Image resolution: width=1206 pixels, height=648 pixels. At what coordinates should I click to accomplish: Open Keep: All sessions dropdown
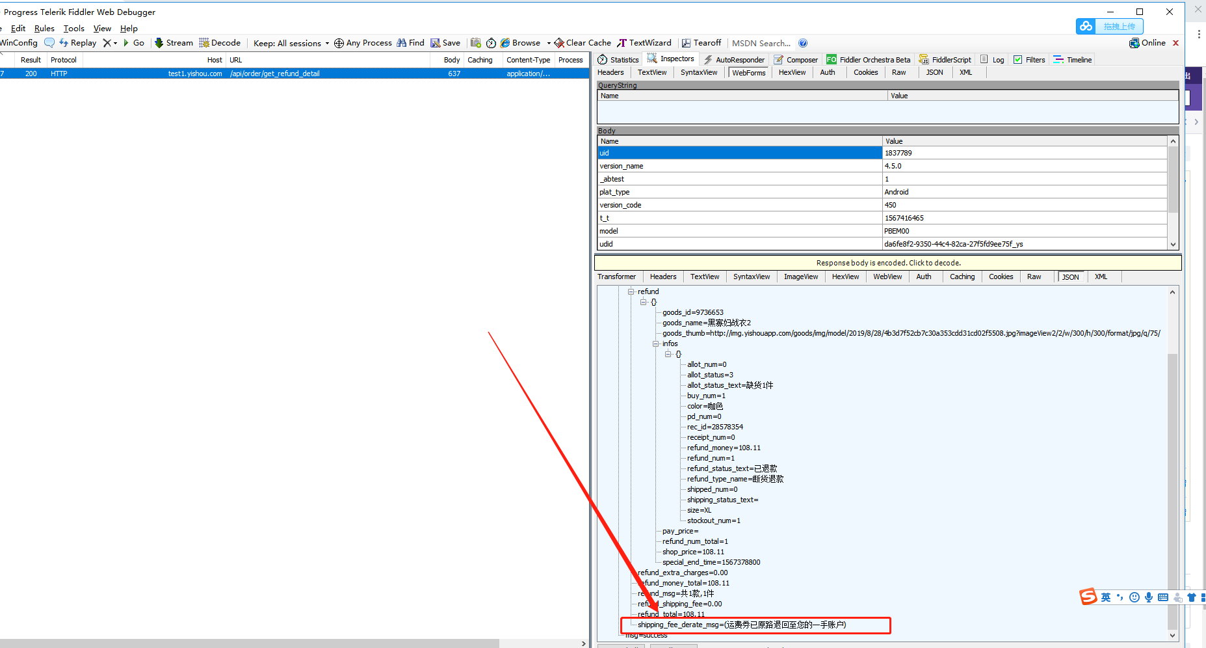(291, 44)
